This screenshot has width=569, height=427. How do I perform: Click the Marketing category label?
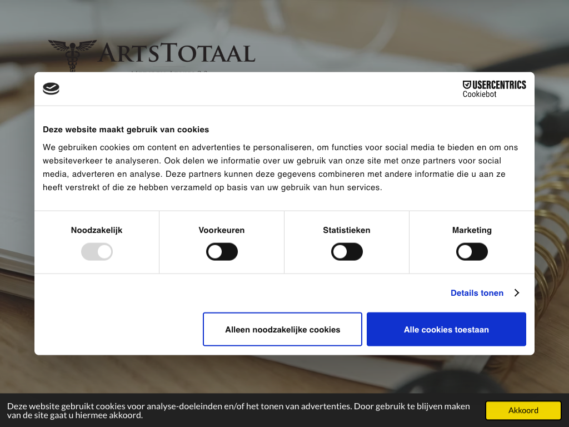click(472, 230)
